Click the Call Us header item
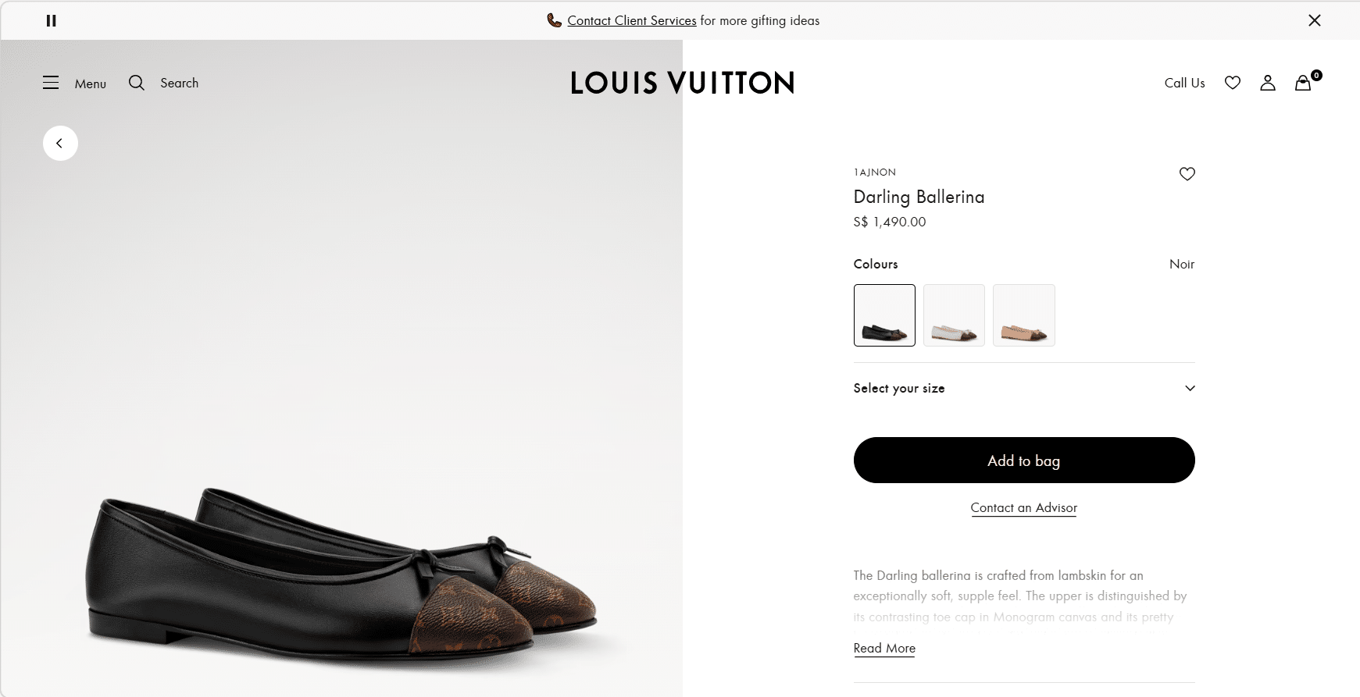Image resolution: width=1360 pixels, height=697 pixels. pyautogui.click(x=1184, y=83)
